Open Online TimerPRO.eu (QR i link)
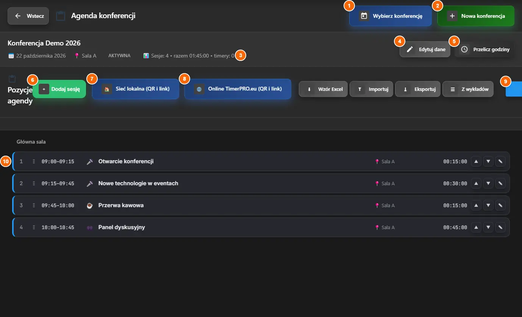Image resolution: width=522 pixels, height=317 pixels. pos(238,89)
